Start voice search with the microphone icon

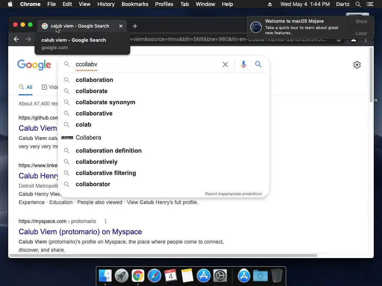pyautogui.click(x=243, y=64)
